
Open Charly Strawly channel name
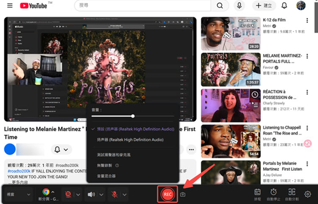[274, 103]
